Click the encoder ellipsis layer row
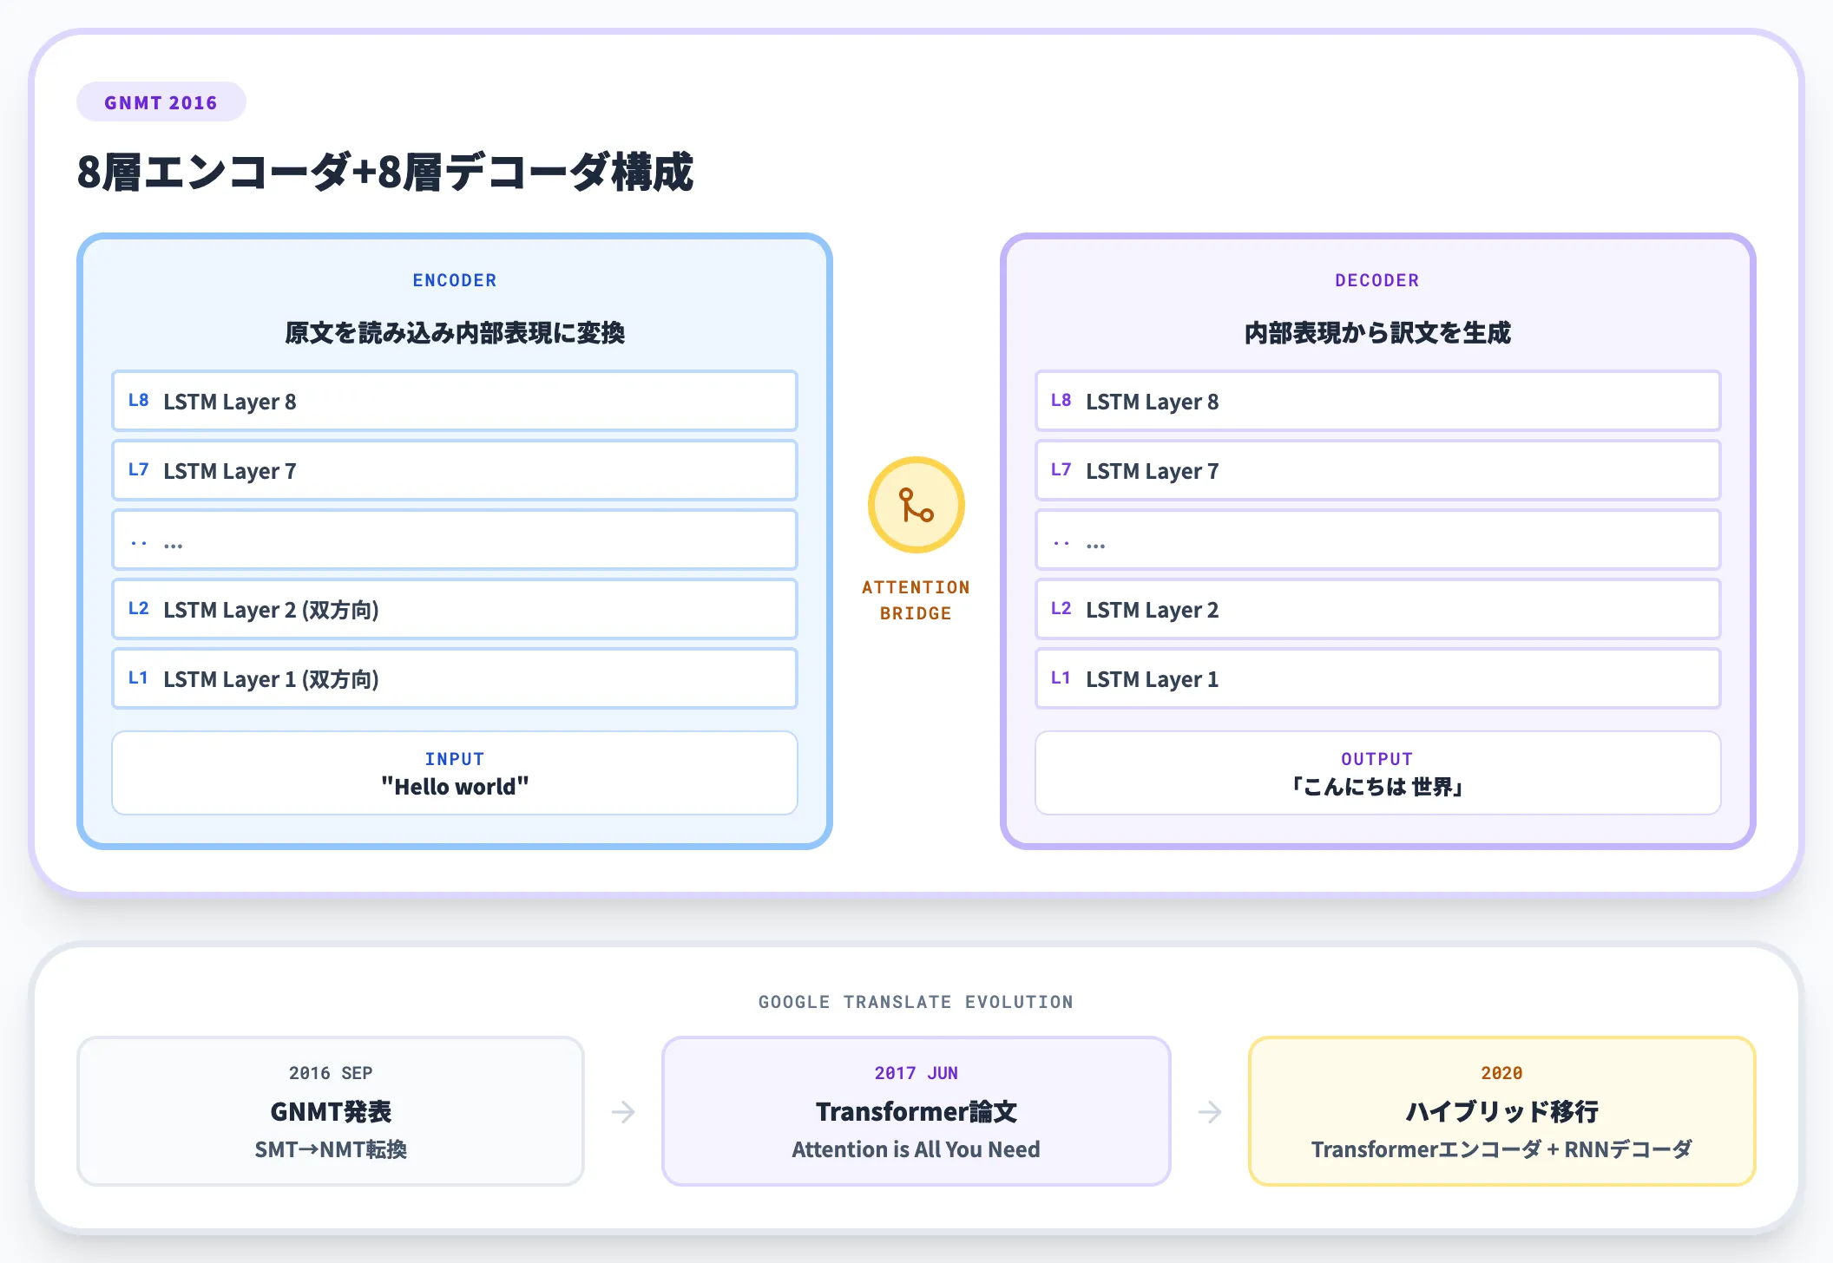 point(455,540)
